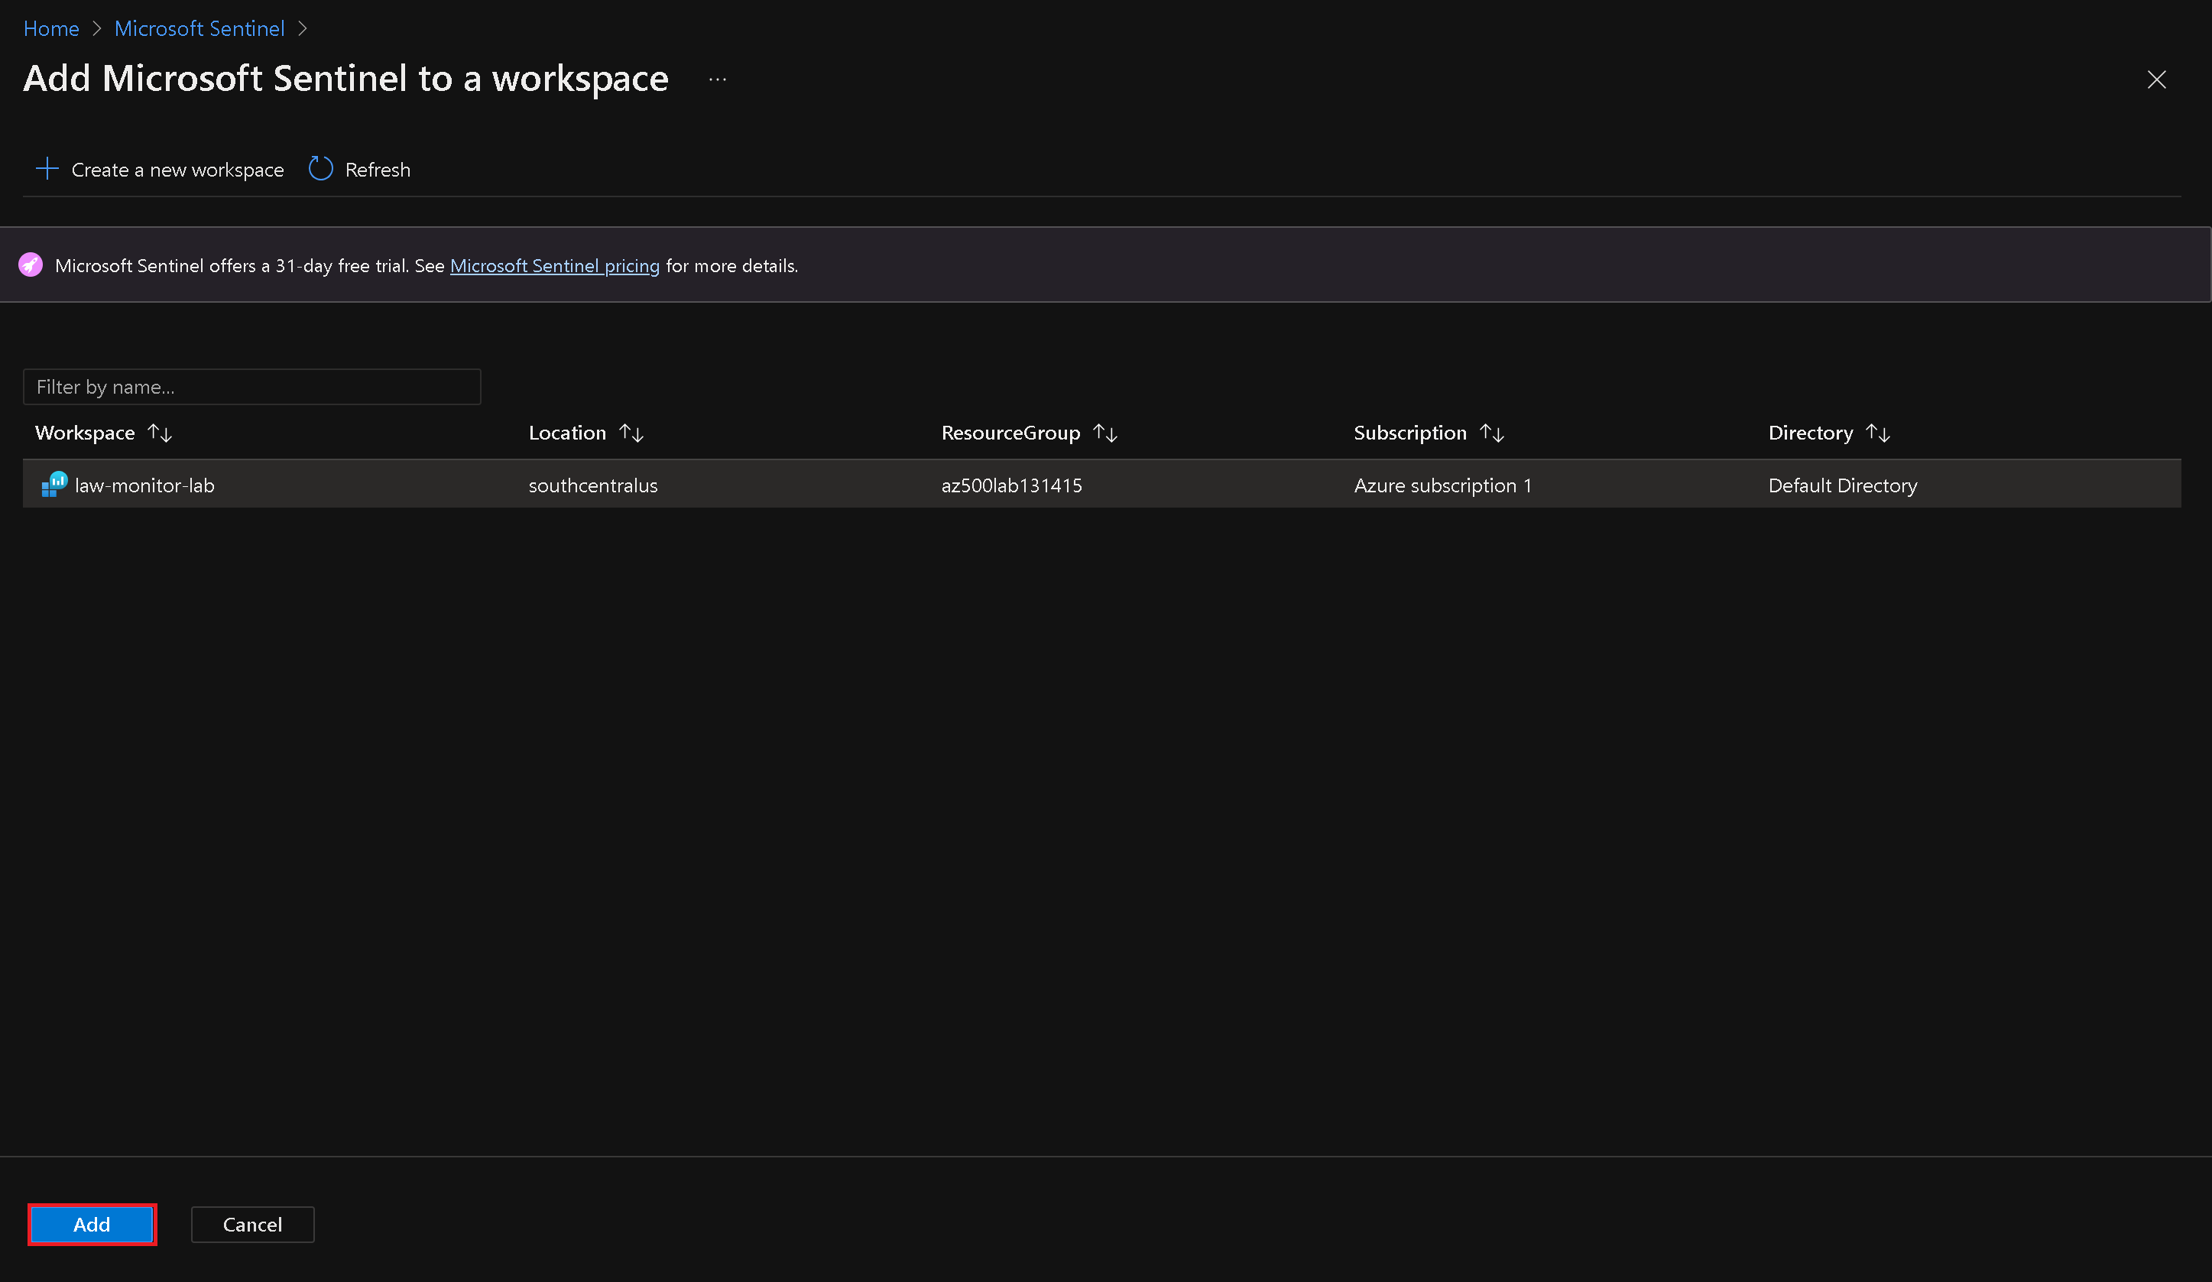Click the Add button to confirm workspace
Image resolution: width=2212 pixels, height=1282 pixels.
tap(92, 1224)
